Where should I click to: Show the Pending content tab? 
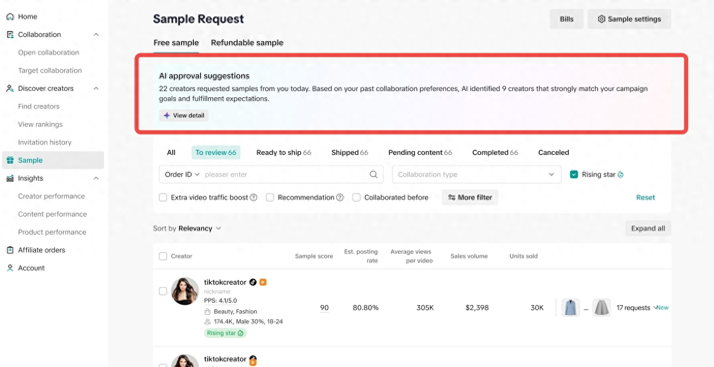[420, 152]
